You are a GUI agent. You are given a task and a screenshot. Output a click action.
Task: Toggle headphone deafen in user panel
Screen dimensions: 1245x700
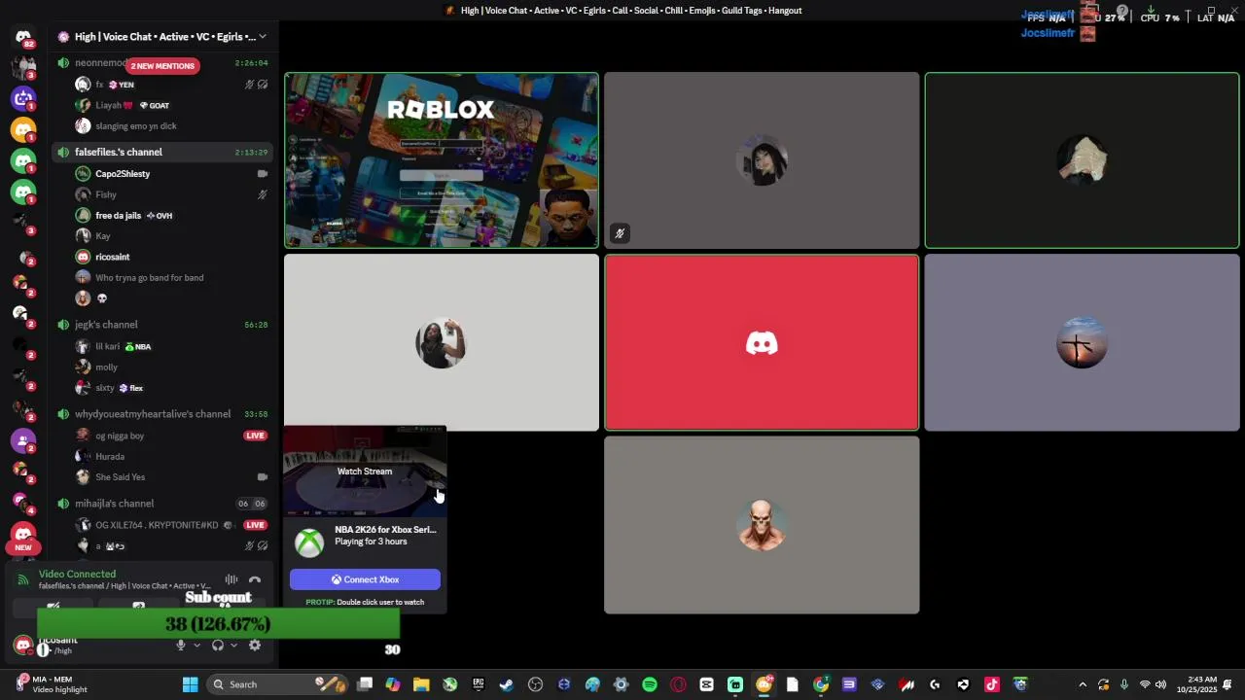(x=218, y=646)
